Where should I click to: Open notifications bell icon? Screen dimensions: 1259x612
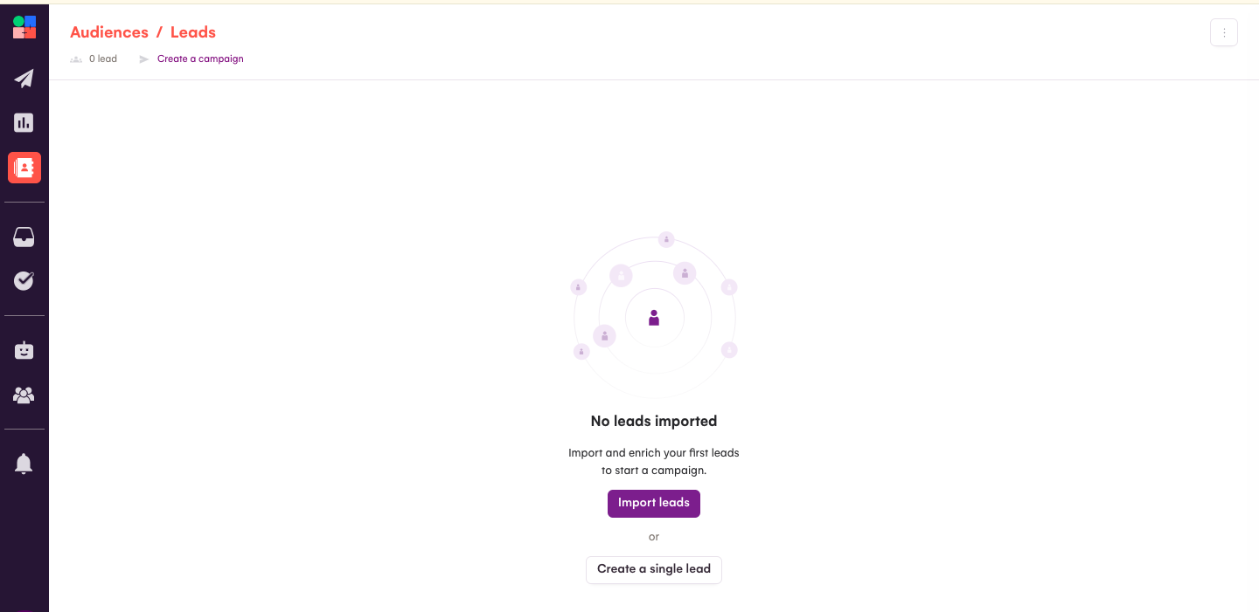click(24, 464)
